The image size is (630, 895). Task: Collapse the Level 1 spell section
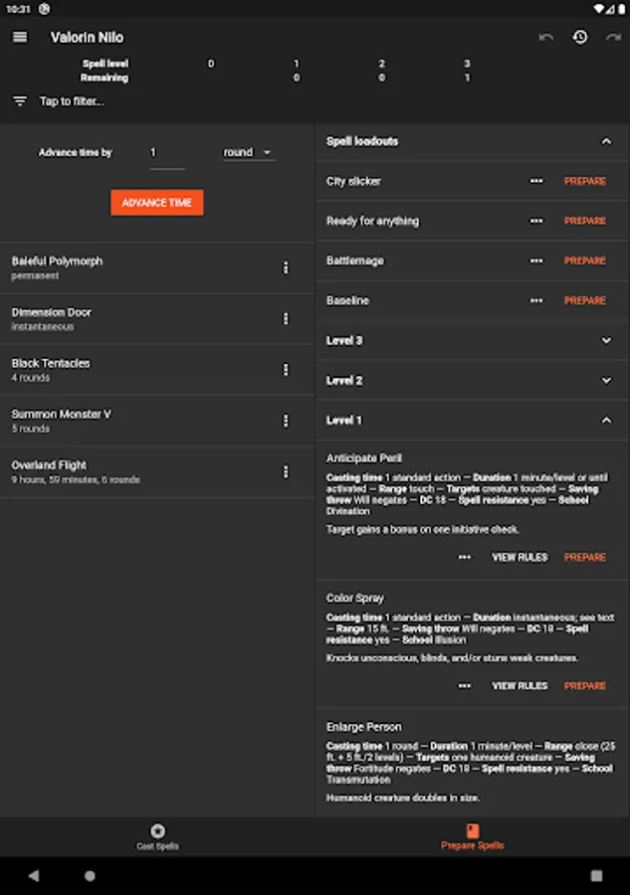coord(606,421)
